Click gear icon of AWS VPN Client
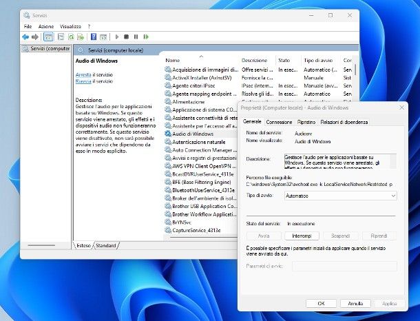The image size is (420, 321). (168, 166)
